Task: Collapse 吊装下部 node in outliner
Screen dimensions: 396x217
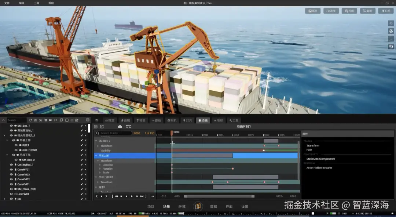Action: [7, 155]
